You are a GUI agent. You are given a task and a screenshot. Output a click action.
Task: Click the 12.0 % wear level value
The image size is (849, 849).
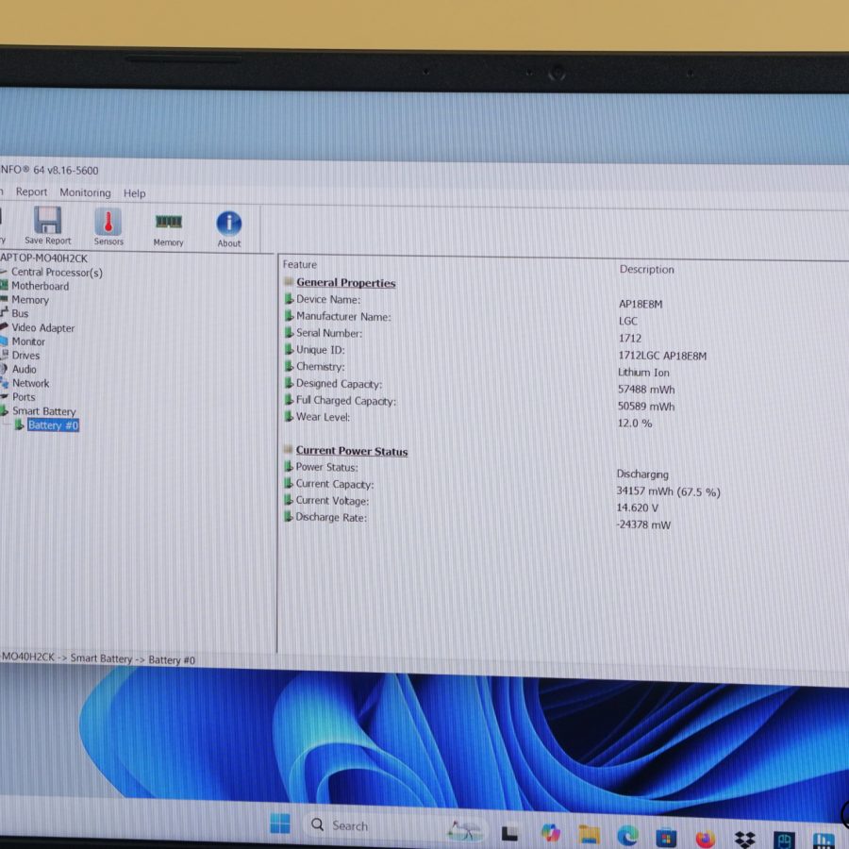635,423
